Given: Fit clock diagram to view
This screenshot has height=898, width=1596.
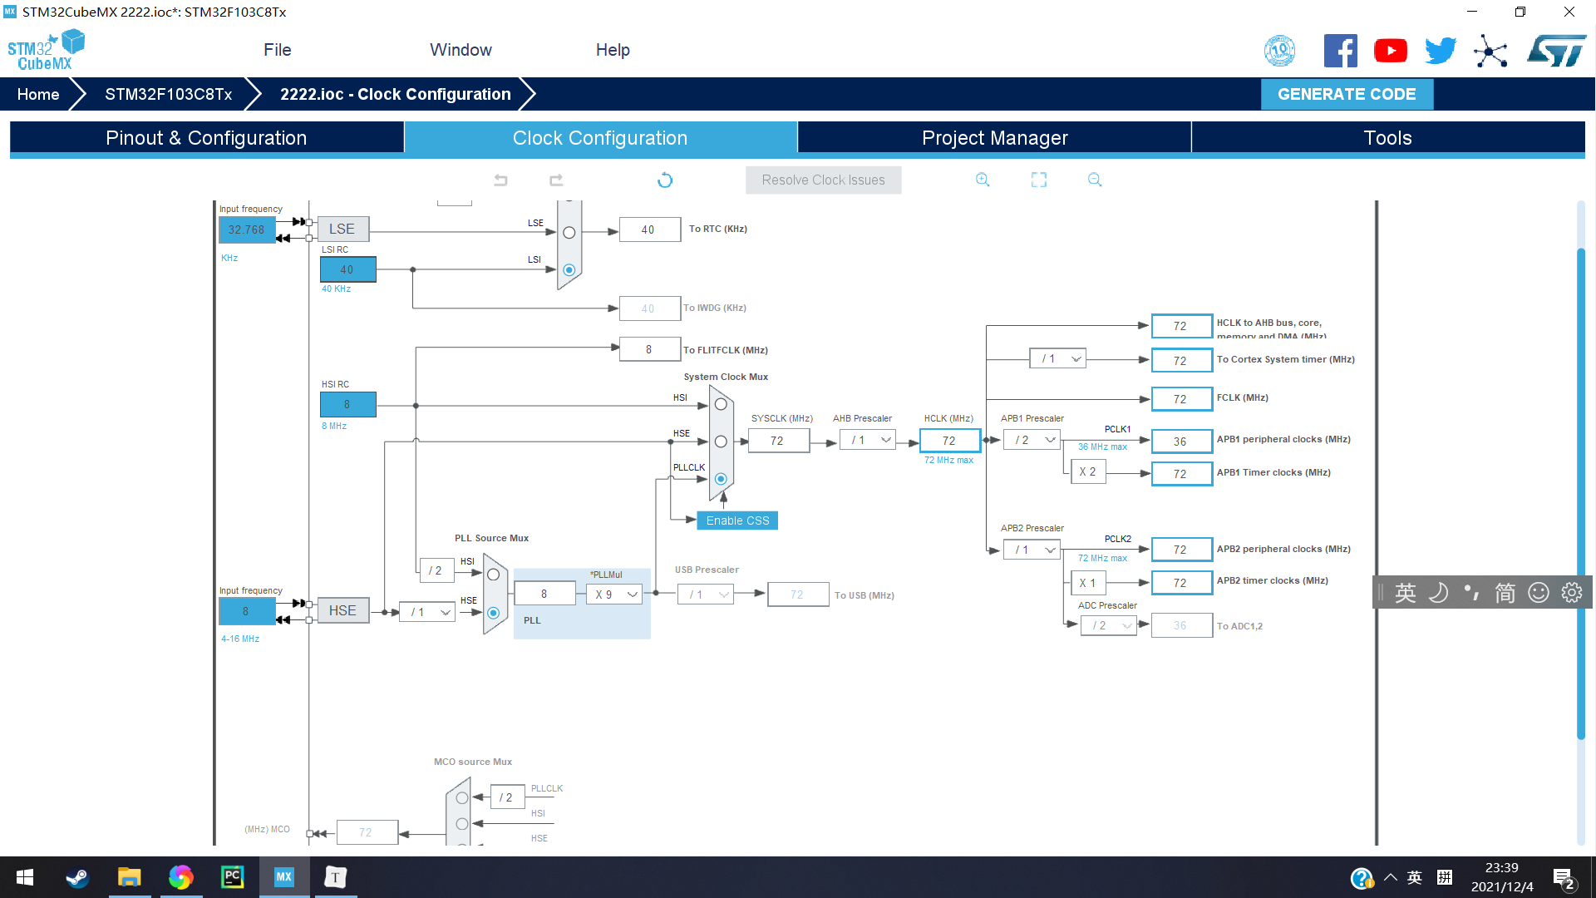Looking at the screenshot, I should pyautogui.click(x=1039, y=180).
